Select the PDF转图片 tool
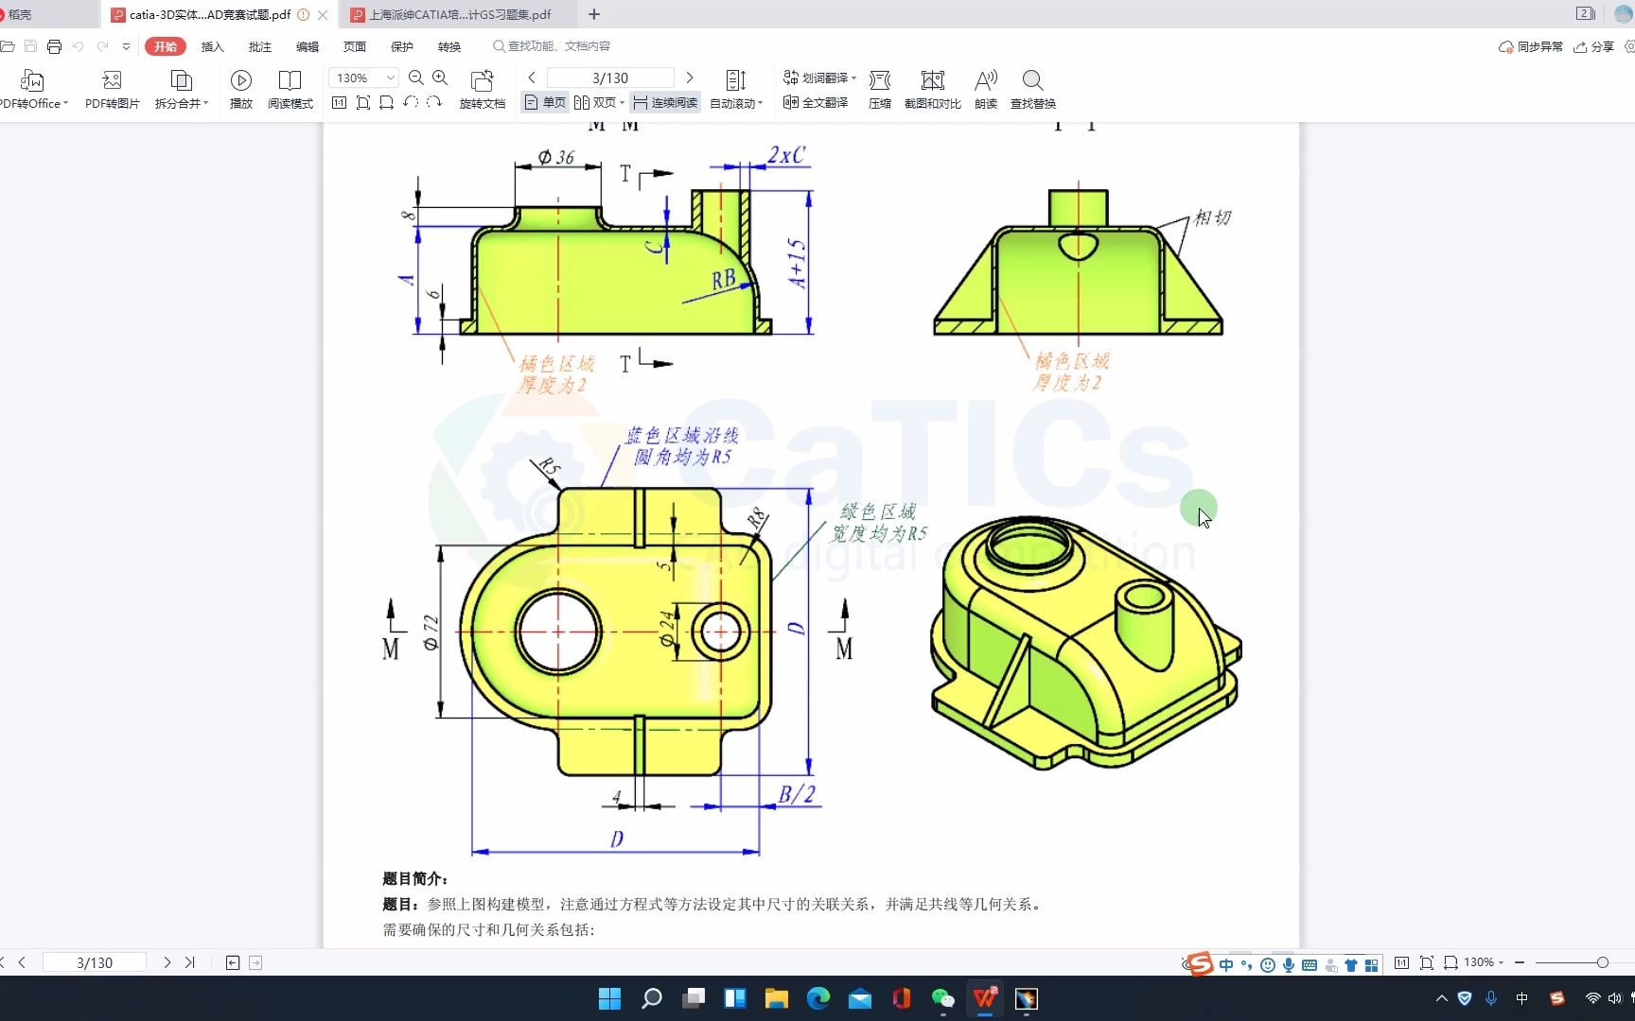This screenshot has height=1021, width=1635. (111, 90)
